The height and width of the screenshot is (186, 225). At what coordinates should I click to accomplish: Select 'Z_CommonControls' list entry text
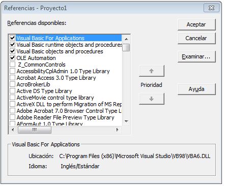tap(42, 65)
